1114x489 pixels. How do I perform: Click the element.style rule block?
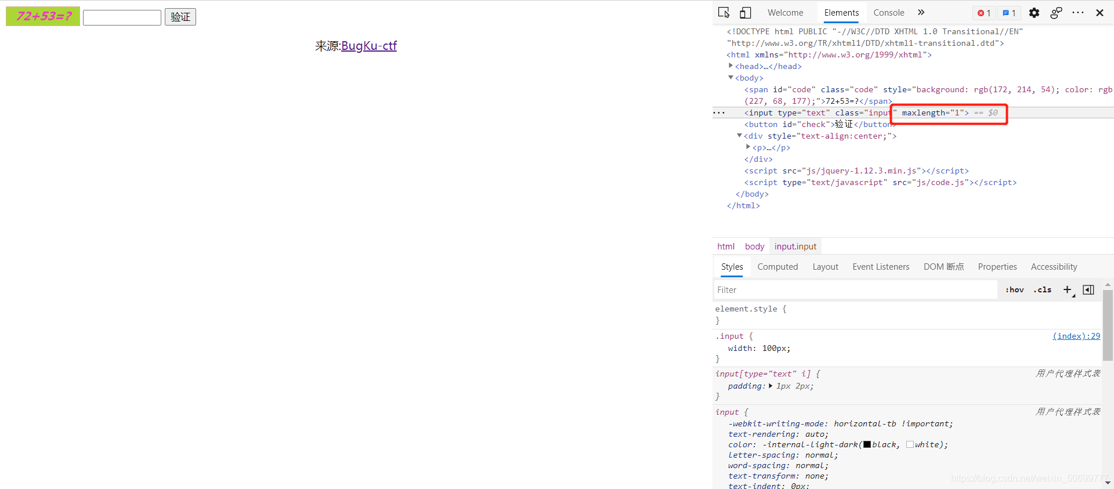tap(907, 314)
